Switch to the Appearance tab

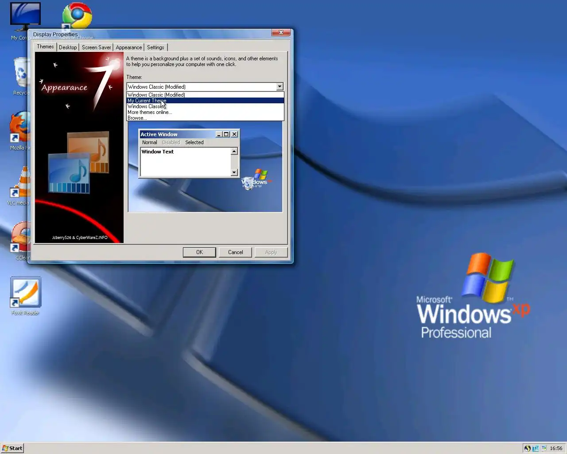pyautogui.click(x=129, y=47)
